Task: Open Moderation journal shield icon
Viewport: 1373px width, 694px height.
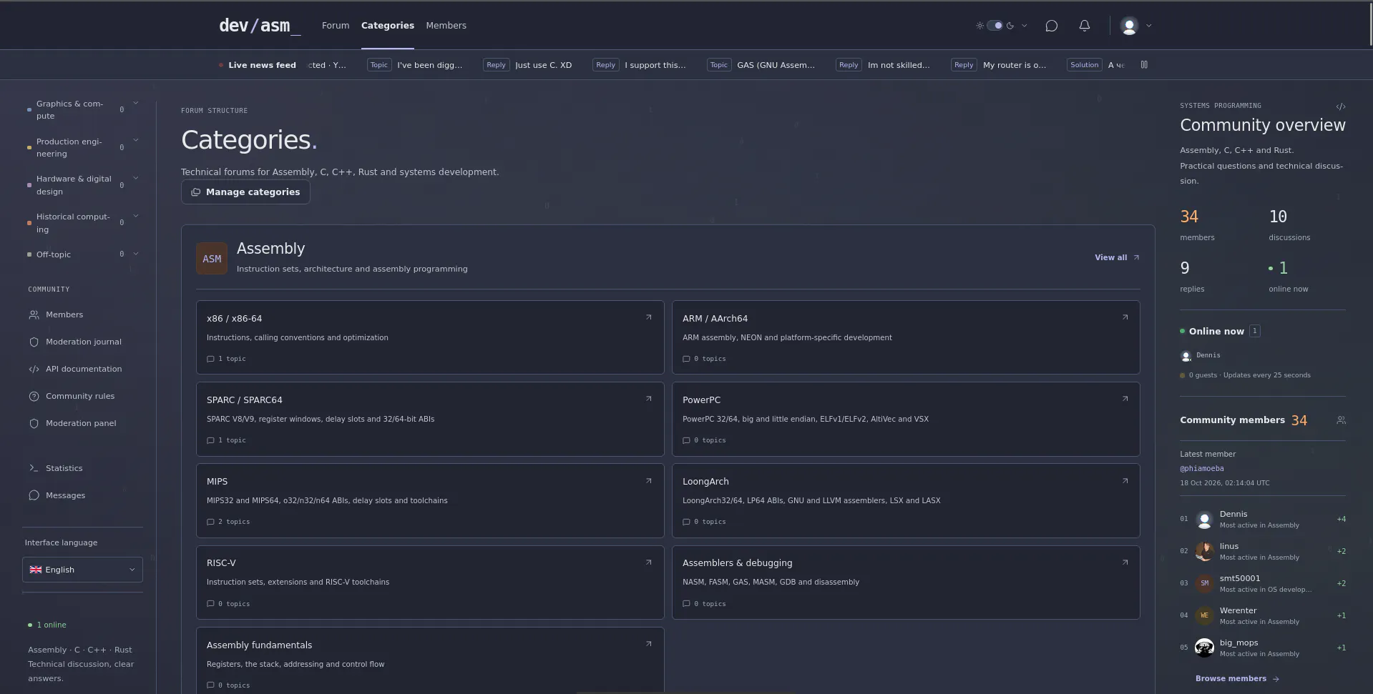Action: (x=34, y=342)
